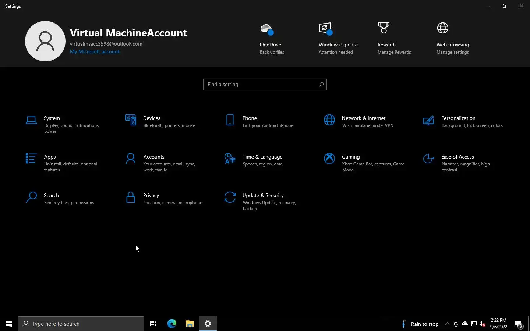Click the Ease of Access title
The width and height of the screenshot is (530, 331).
pyautogui.click(x=457, y=157)
